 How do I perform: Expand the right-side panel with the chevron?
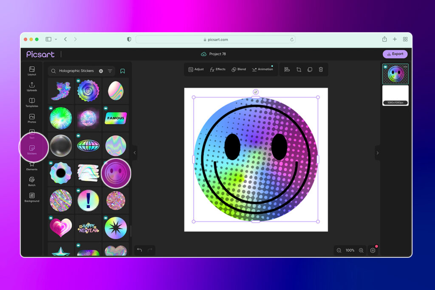point(377,153)
